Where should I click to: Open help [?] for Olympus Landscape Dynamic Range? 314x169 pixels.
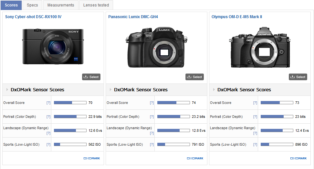255,133
